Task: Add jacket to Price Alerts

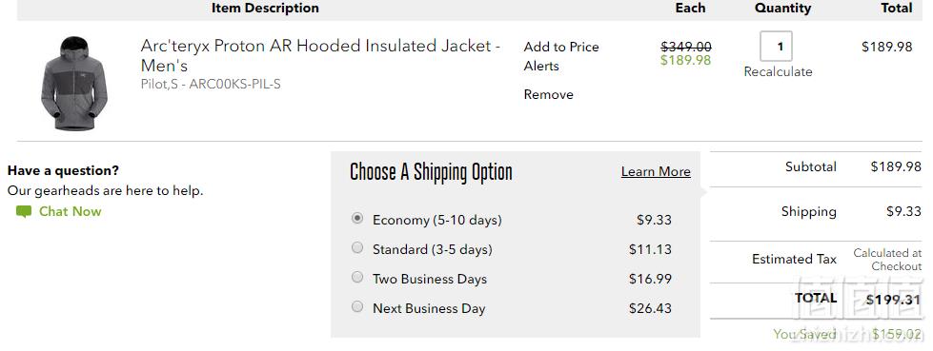Action: coord(561,56)
